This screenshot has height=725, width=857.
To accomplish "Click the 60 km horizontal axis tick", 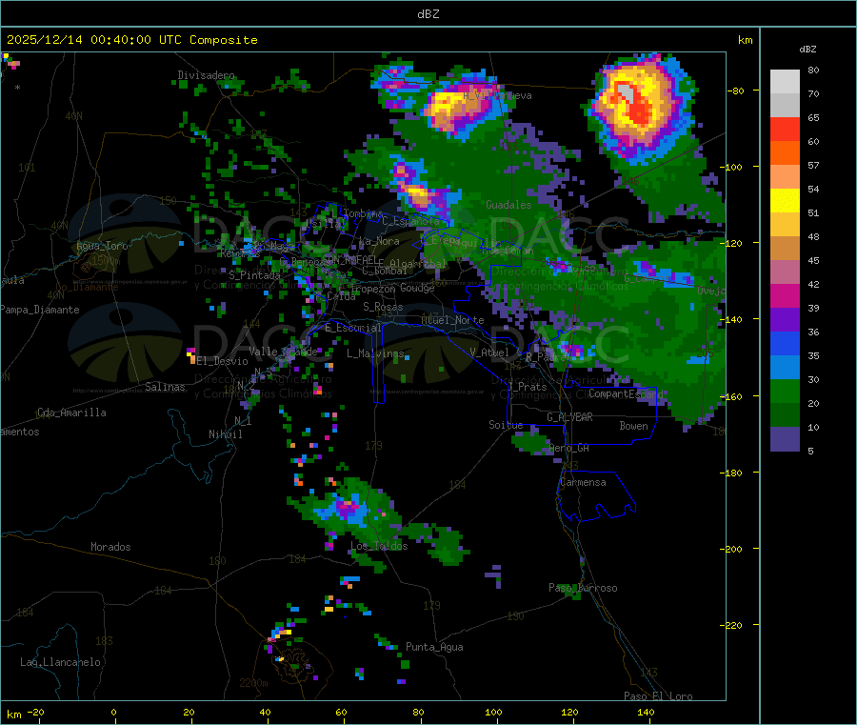I will 341,713.
